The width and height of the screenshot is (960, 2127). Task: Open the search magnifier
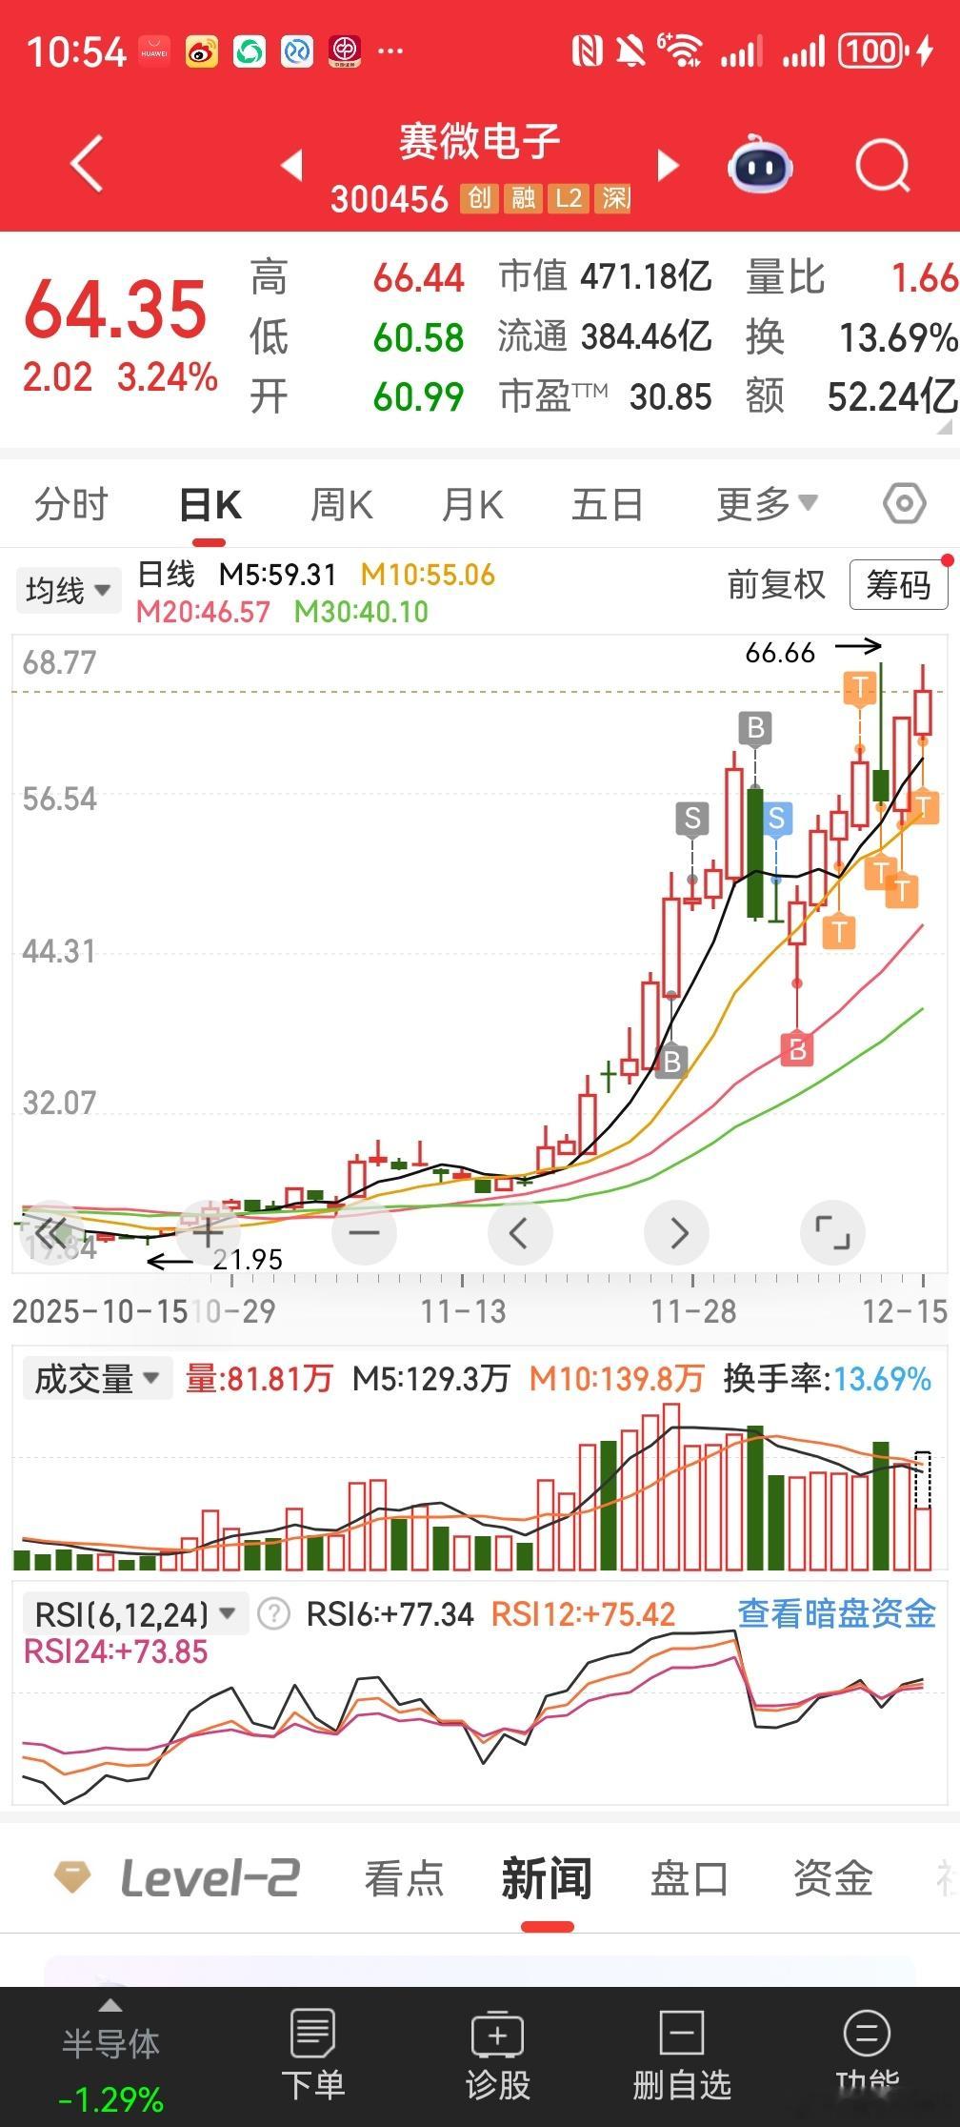click(x=883, y=166)
